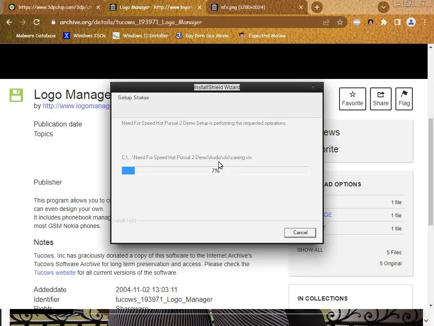Select the Addeddate value 2004-11-02 13:03:11

[146, 289]
